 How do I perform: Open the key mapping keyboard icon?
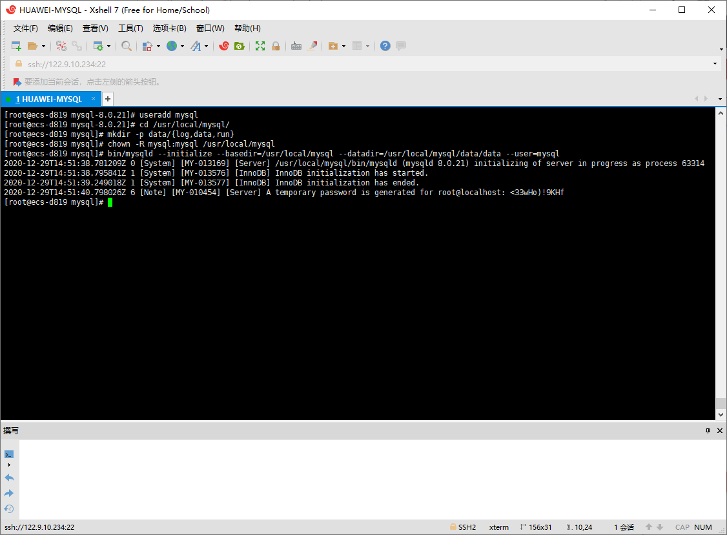coord(296,46)
